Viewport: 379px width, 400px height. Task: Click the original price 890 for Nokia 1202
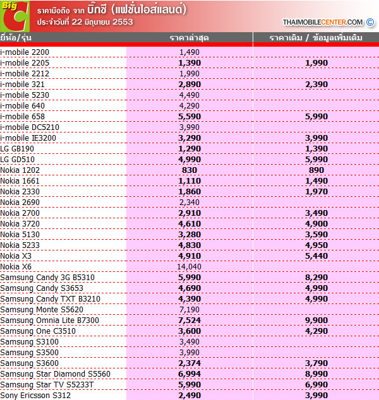click(316, 170)
